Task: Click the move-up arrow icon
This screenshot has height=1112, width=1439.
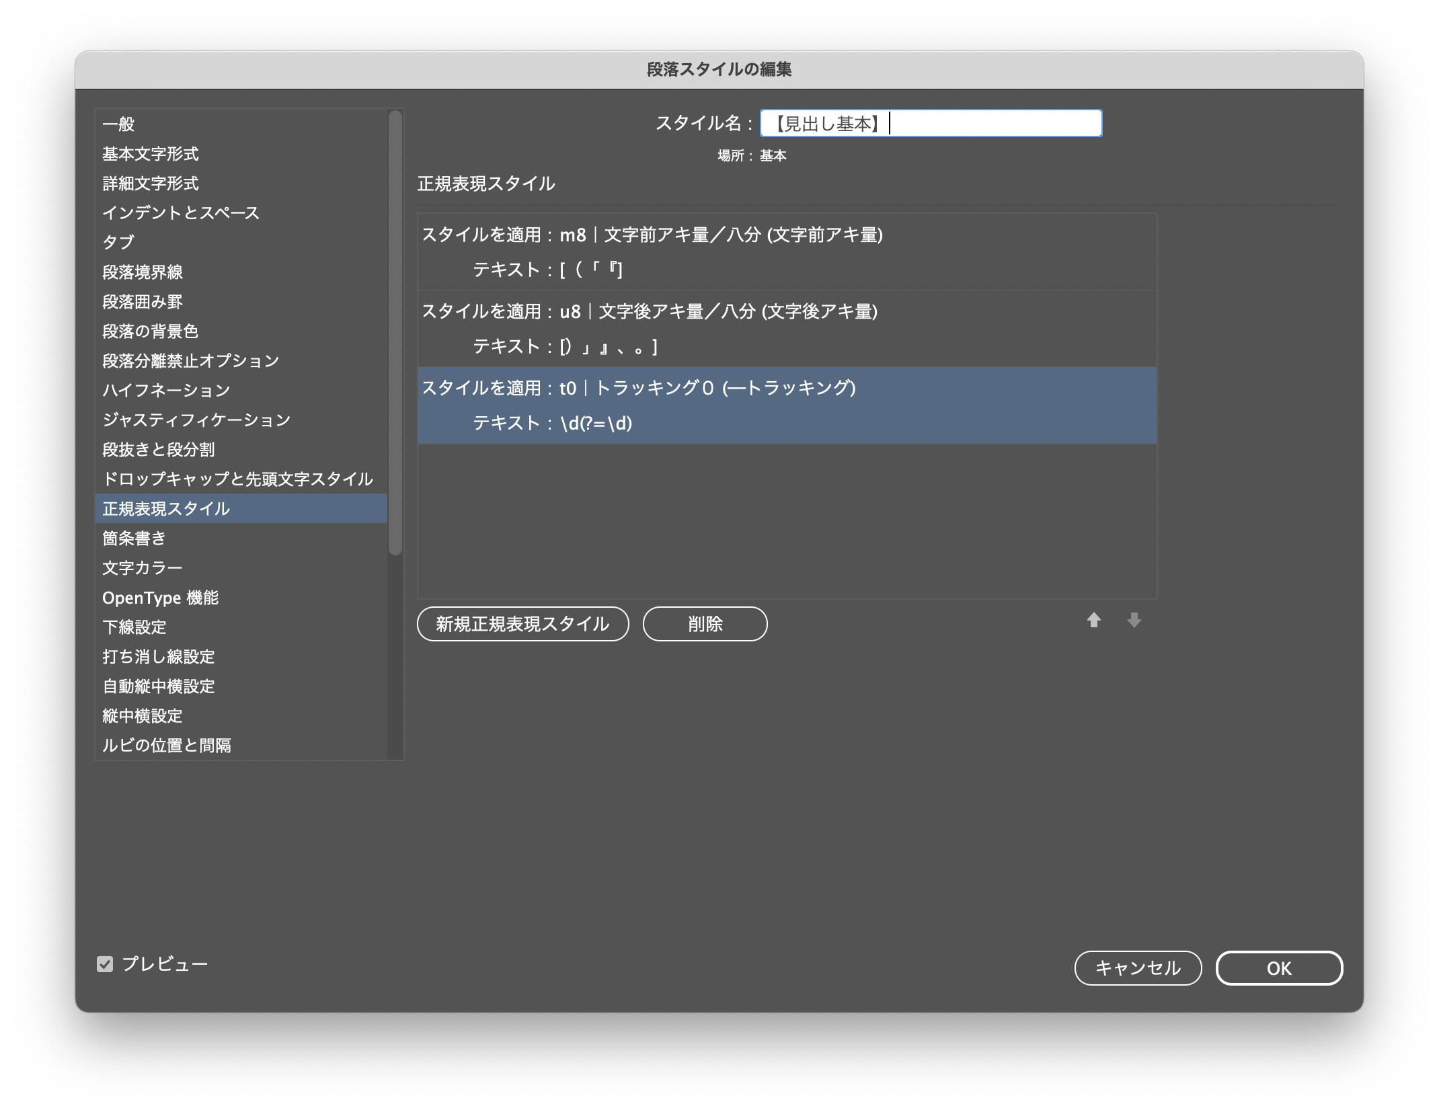Action: click(1093, 620)
